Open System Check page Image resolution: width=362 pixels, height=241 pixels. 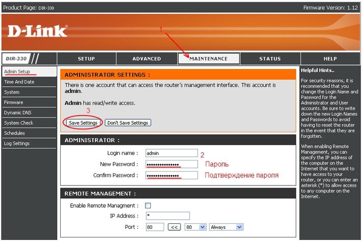(19, 123)
